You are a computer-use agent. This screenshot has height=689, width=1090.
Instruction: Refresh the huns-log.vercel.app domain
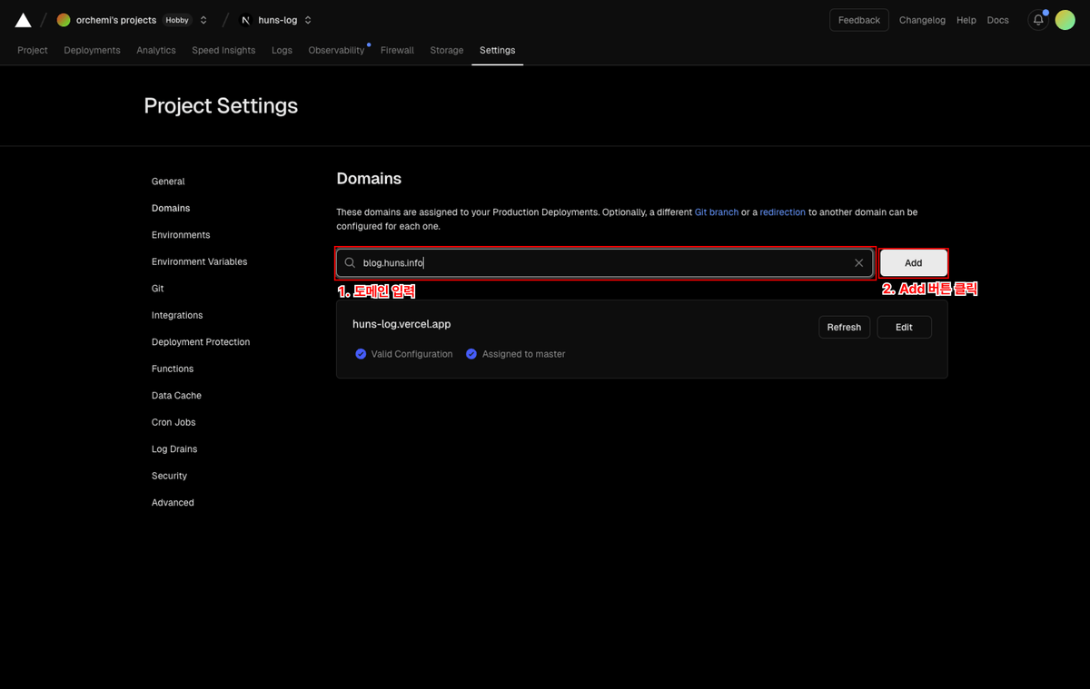(x=844, y=327)
